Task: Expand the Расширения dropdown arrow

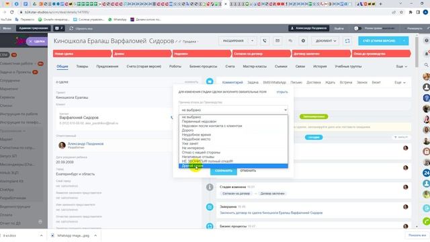Action: [x=252, y=41]
